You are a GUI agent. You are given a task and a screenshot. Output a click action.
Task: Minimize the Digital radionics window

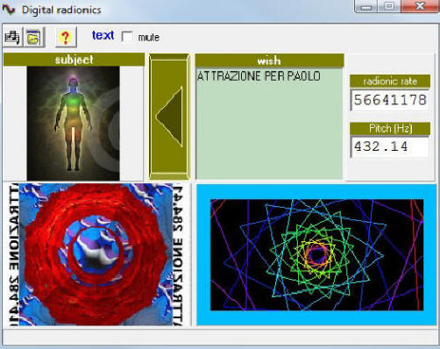365,6
